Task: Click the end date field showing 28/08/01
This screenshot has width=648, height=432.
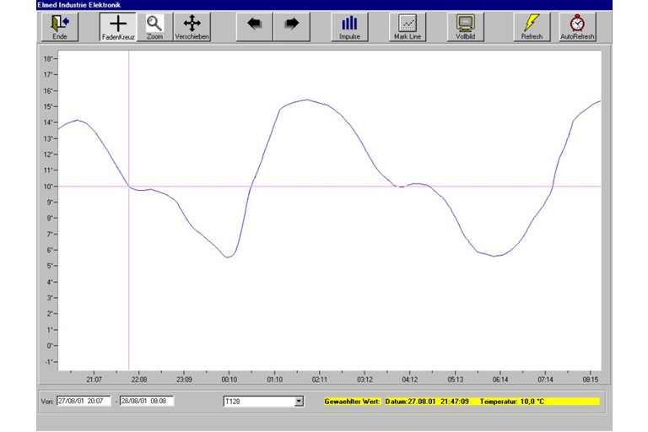Action: (146, 402)
